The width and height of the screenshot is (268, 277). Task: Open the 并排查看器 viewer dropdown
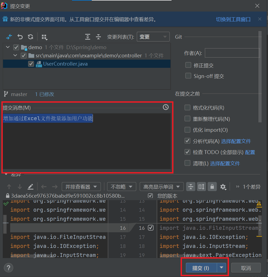81,187
